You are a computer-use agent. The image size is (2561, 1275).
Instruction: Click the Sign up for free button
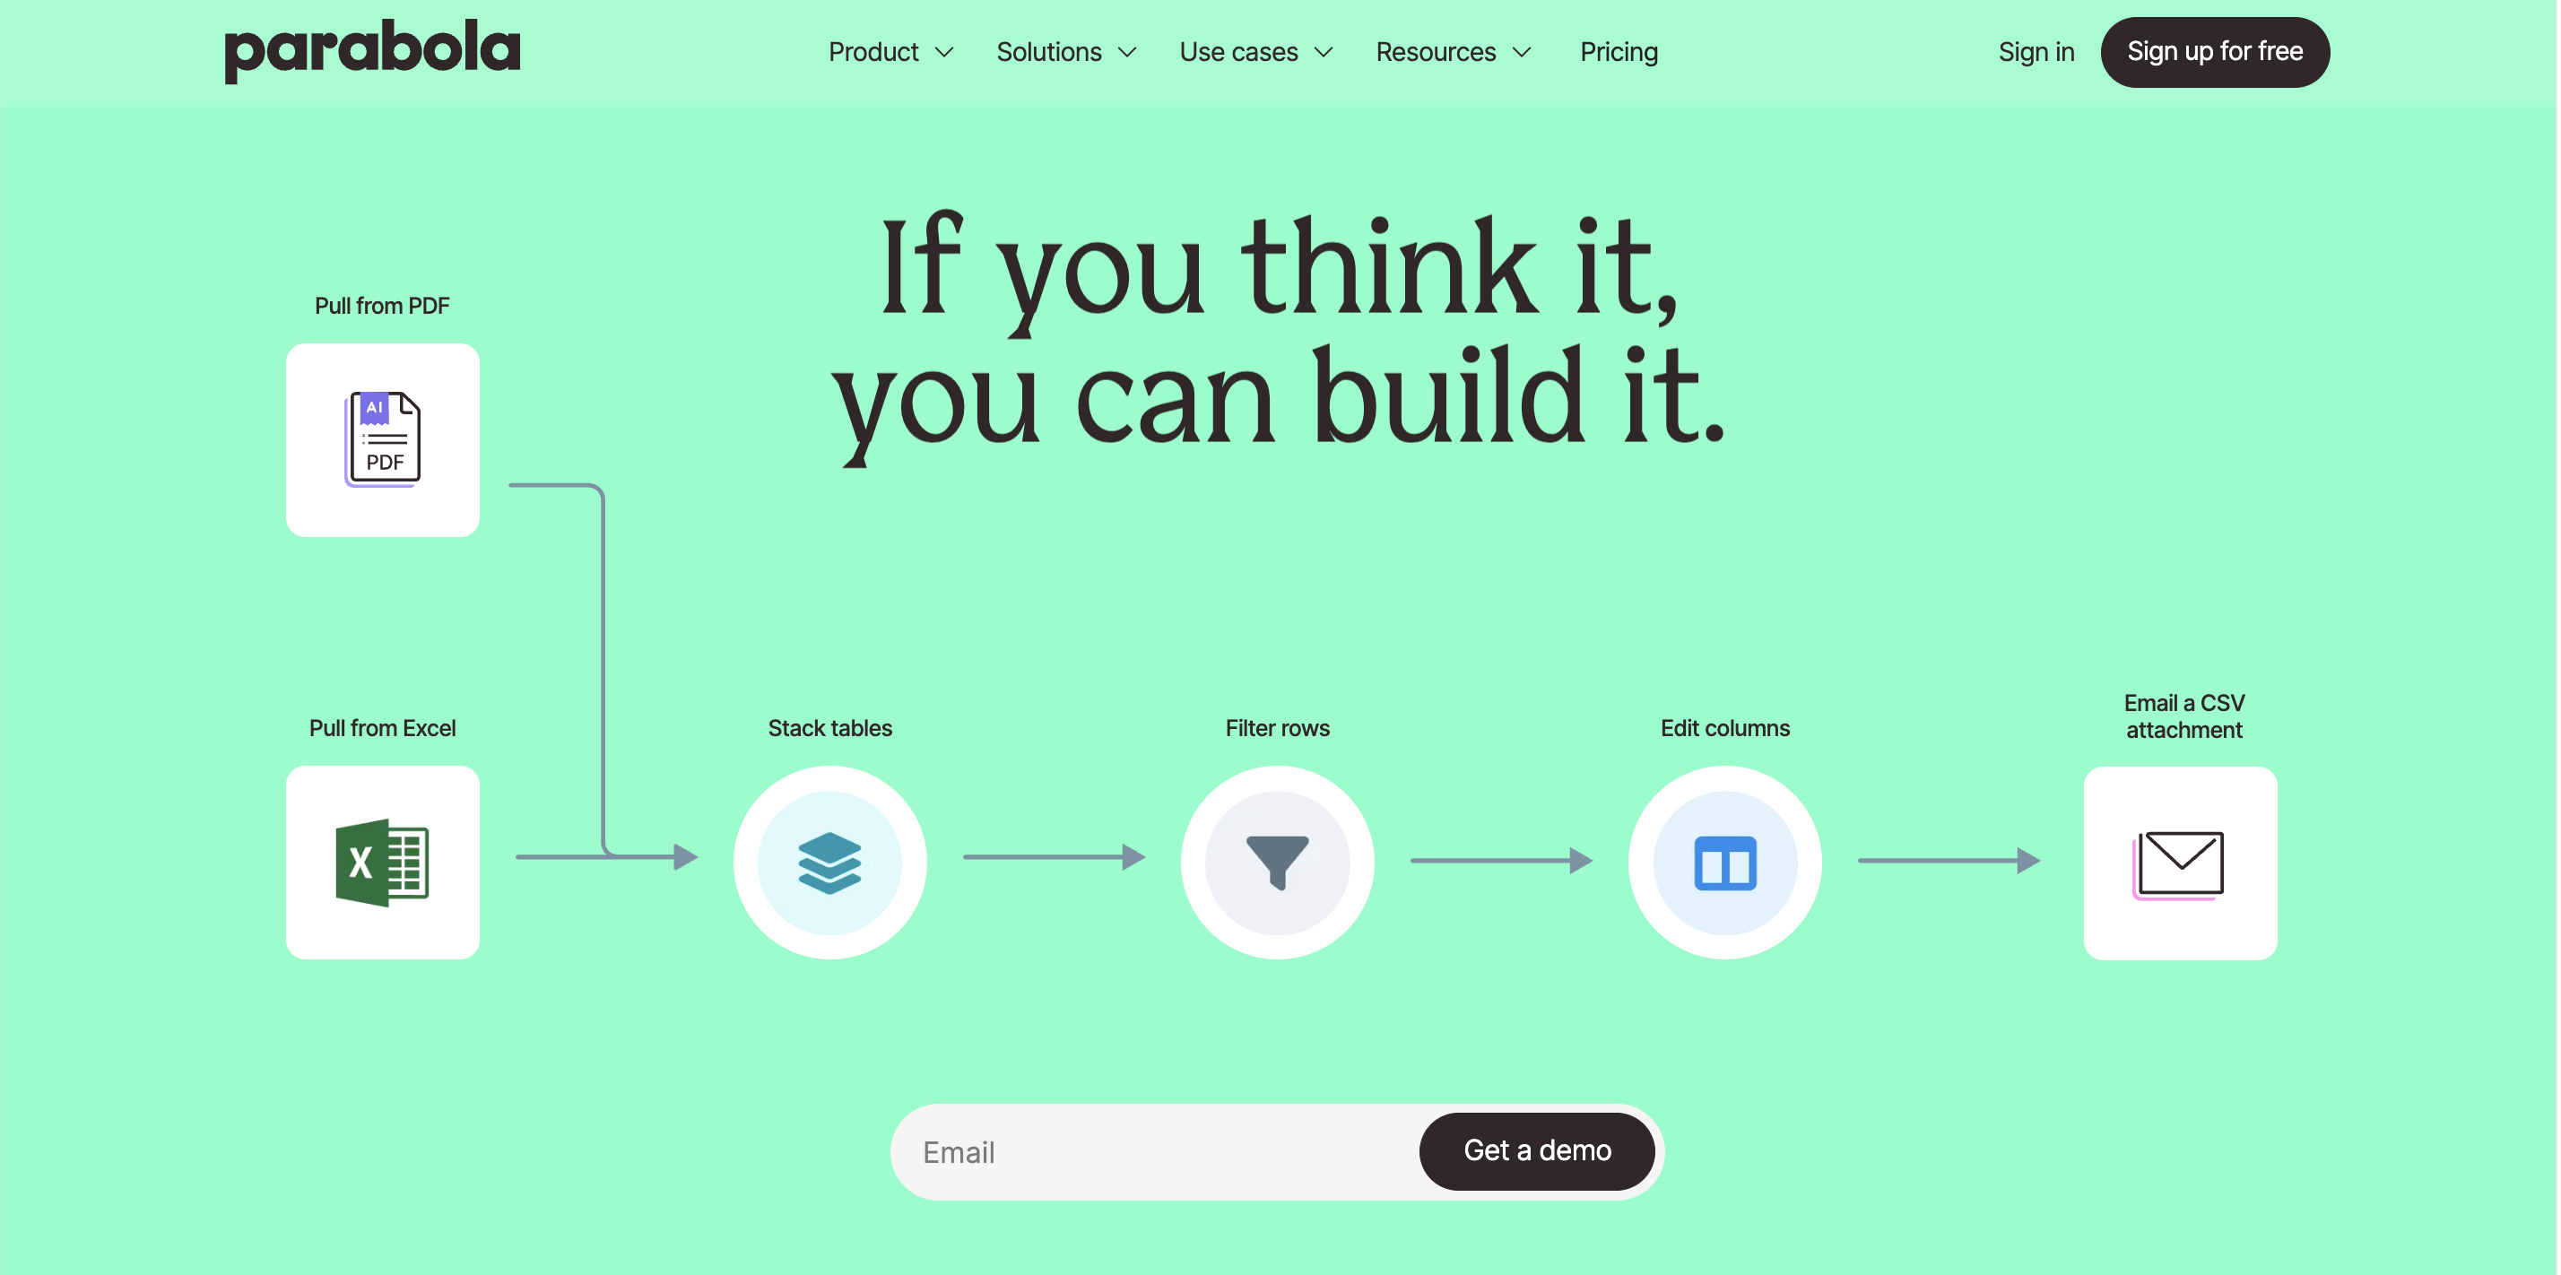(2215, 50)
